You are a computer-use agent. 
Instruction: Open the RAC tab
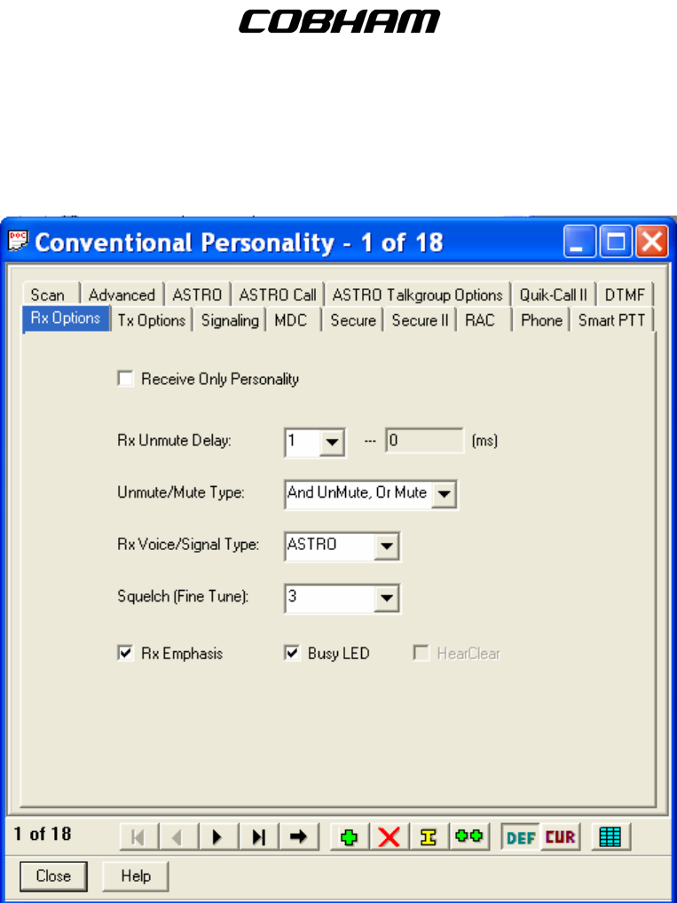pyautogui.click(x=484, y=320)
